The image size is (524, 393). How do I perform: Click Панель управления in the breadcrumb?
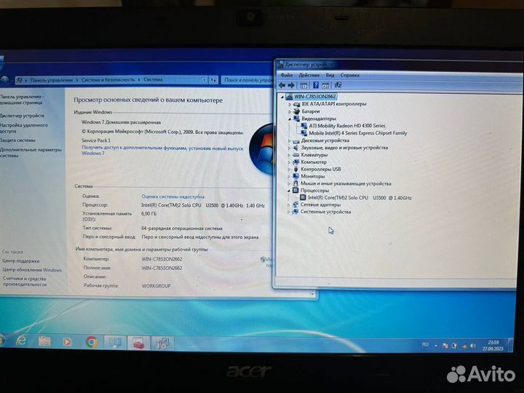click(51, 80)
